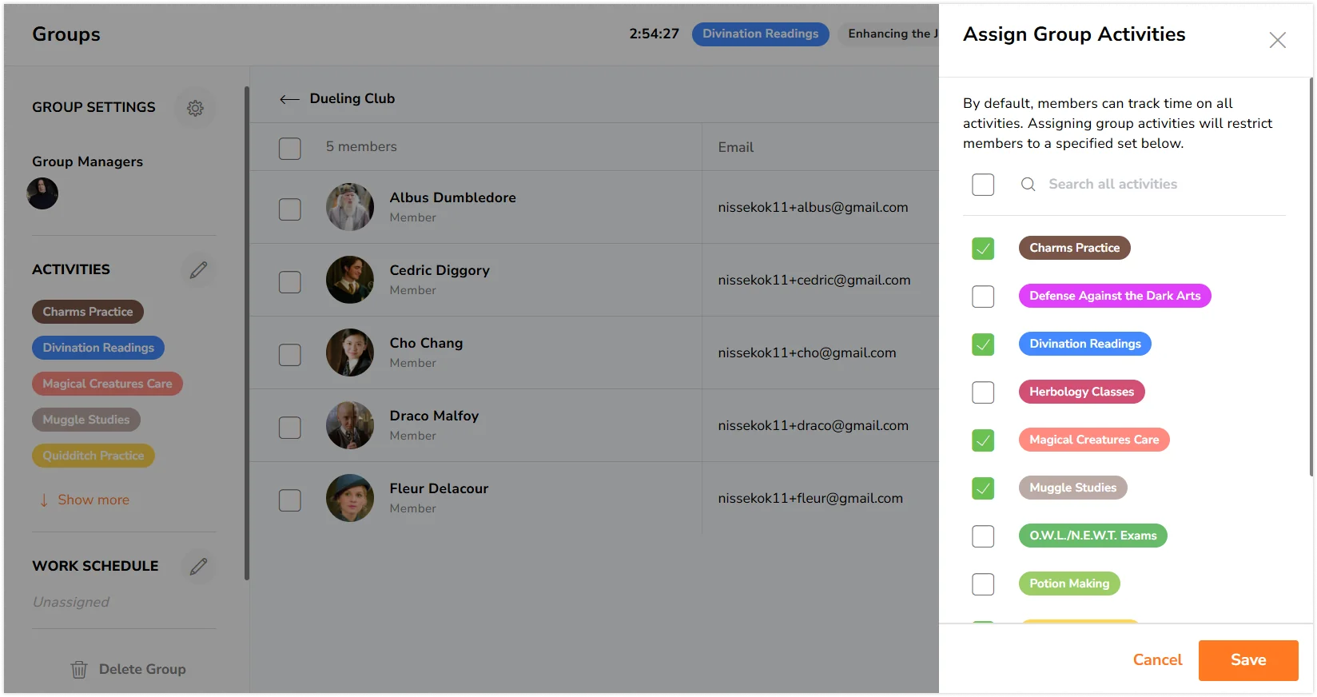The width and height of the screenshot is (1317, 697).
Task: Select Cho Chang's row checkbox
Action: pyautogui.click(x=289, y=355)
